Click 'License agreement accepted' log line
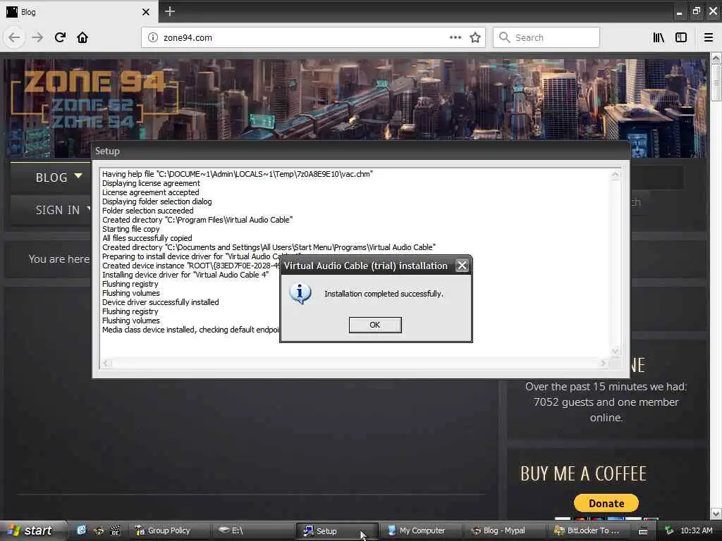Viewport: 722px width, 541px height. tap(151, 192)
